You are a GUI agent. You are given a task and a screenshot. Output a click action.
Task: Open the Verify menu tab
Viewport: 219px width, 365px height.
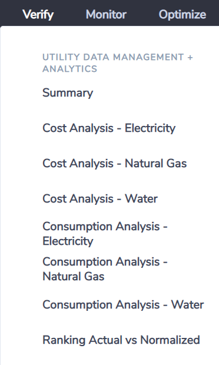(38, 15)
